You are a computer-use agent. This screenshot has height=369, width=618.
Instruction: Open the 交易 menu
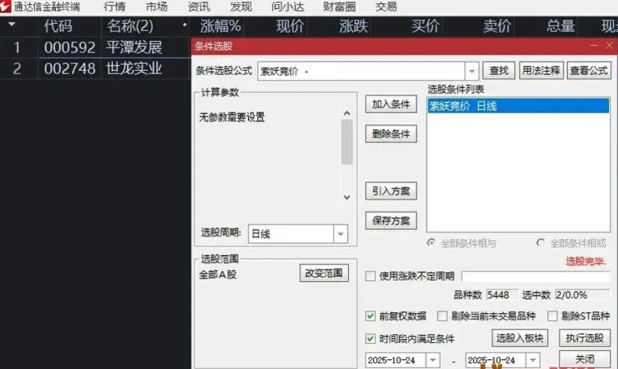(386, 7)
